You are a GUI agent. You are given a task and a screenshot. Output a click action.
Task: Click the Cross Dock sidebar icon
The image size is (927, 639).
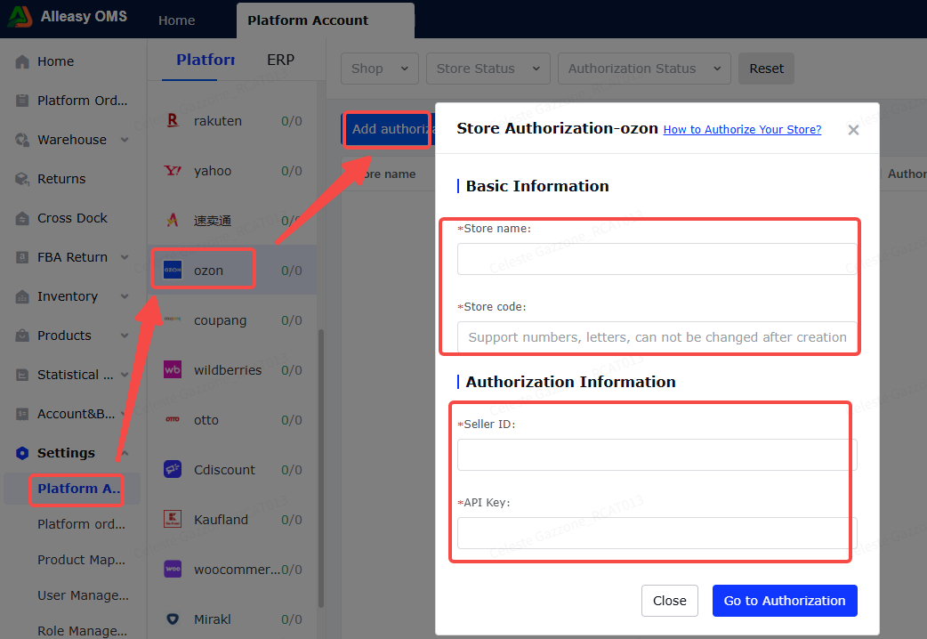(x=22, y=218)
